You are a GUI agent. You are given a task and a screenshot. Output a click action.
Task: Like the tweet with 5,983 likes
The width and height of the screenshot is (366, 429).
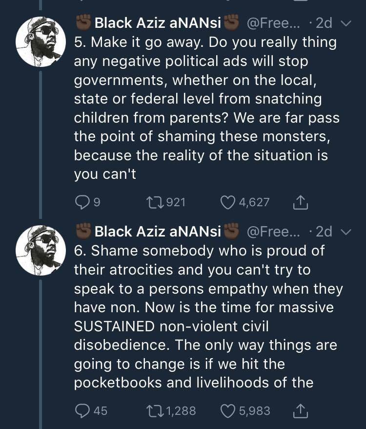(x=228, y=411)
